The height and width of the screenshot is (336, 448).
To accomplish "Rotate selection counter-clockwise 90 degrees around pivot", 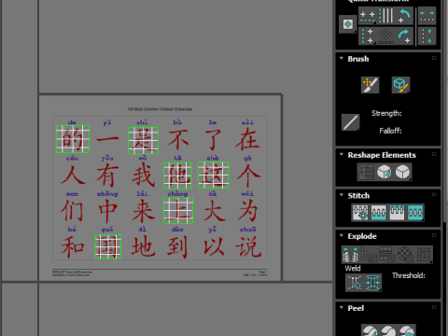I will [x=404, y=16].
